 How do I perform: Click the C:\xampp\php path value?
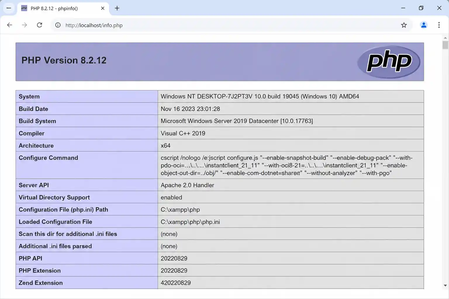click(180, 210)
